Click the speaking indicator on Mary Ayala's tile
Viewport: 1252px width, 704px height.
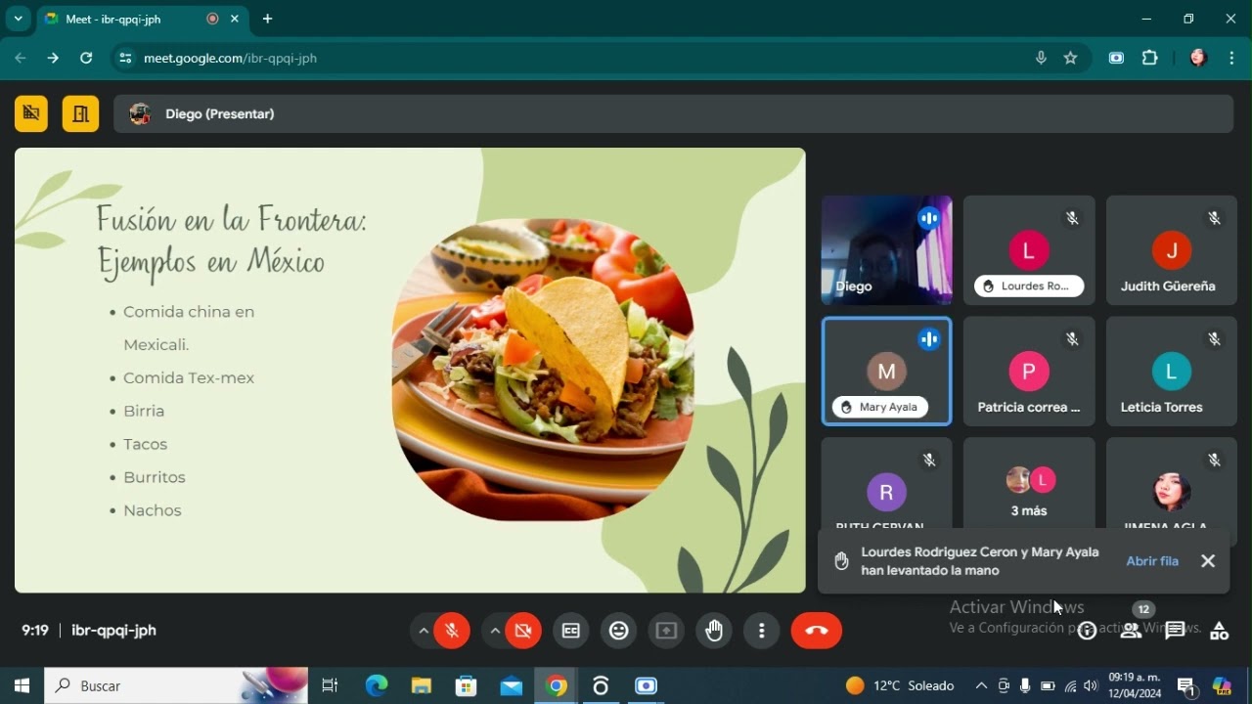tap(929, 339)
